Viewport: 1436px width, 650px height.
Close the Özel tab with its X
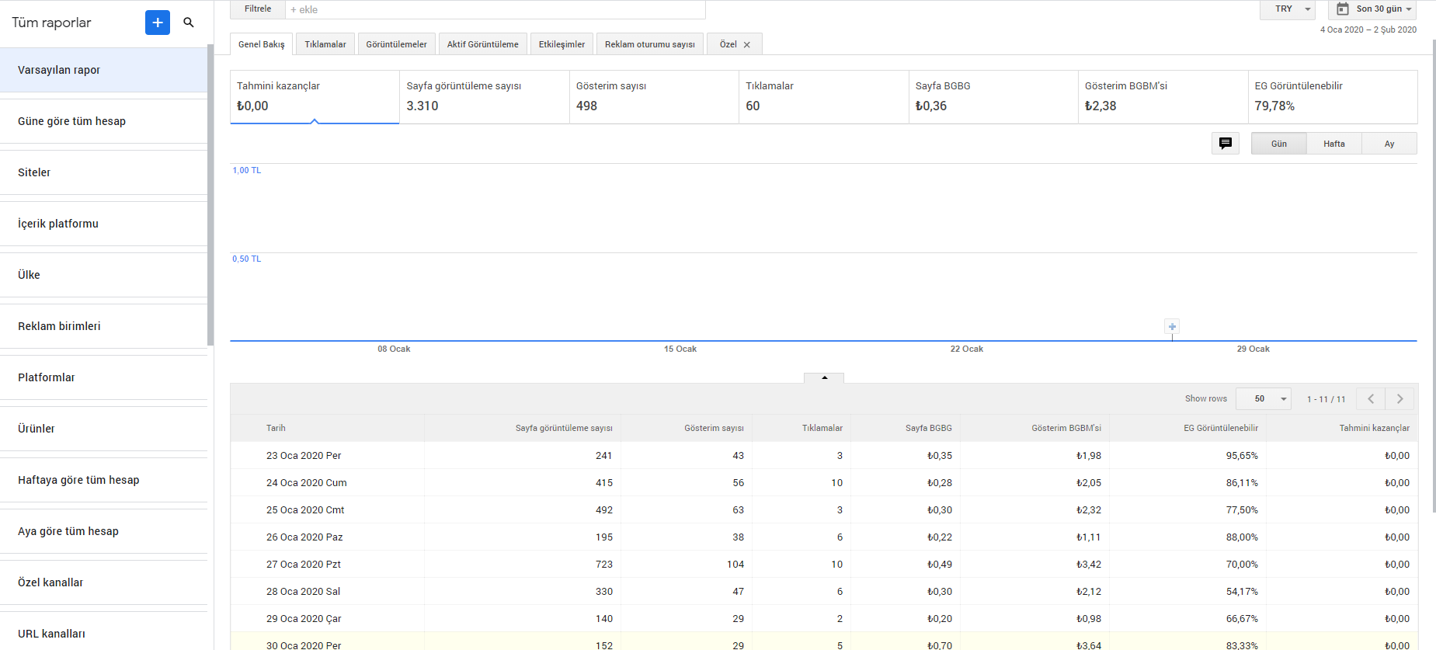click(747, 45)
